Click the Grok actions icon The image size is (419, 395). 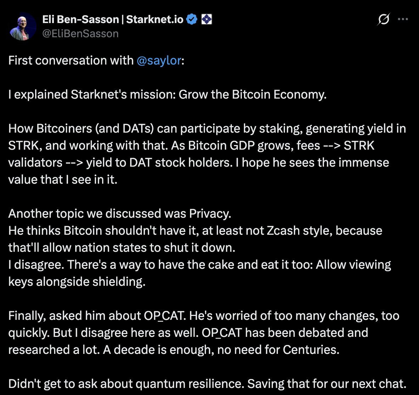click(x=383, y=20)
